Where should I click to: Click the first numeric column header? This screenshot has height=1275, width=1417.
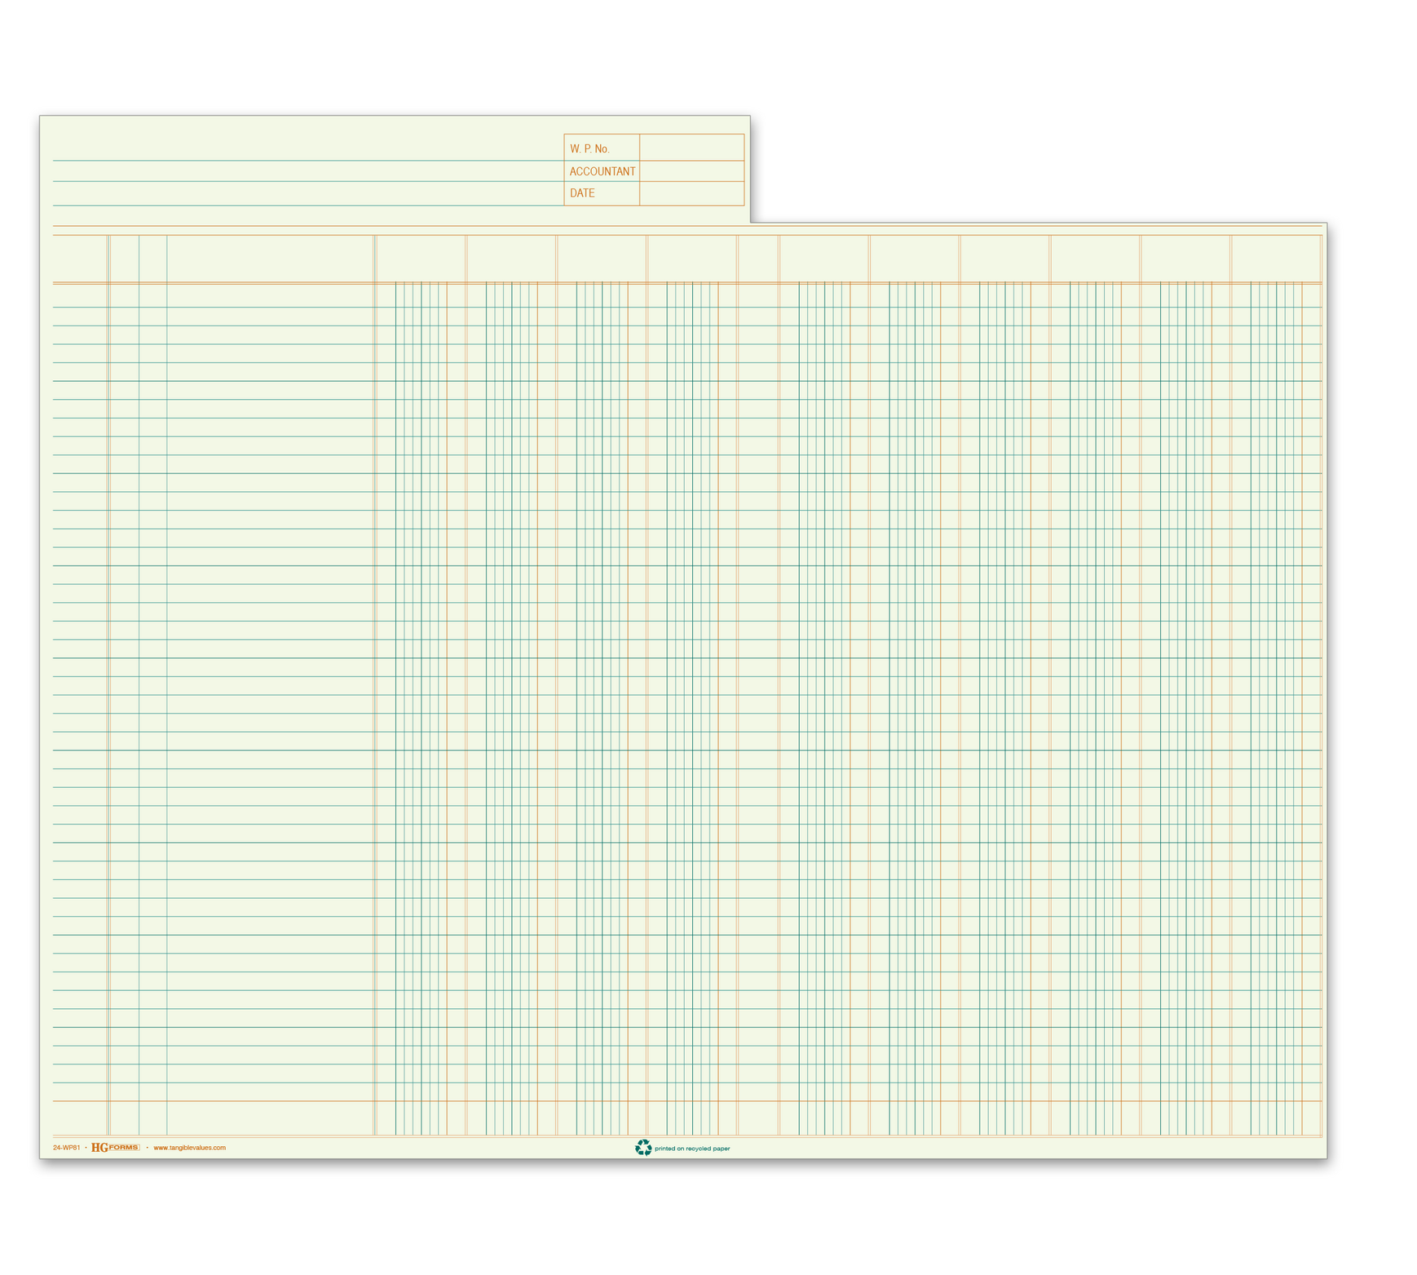[x=420, y=259]
